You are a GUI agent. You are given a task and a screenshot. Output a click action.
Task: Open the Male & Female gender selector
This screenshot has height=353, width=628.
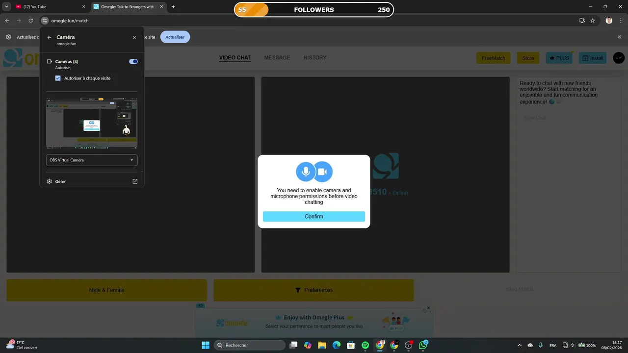point(106,290)
